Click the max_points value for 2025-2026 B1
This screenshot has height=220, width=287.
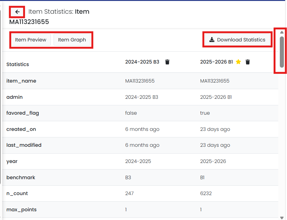[201, 209]
